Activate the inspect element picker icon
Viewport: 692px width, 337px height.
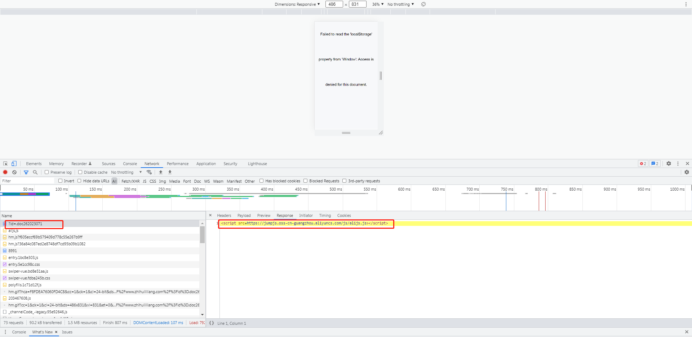5,164
